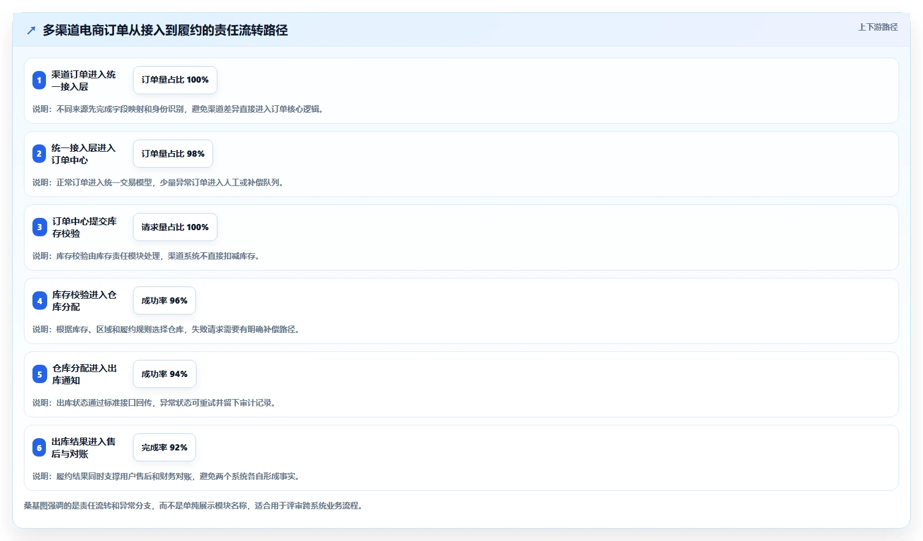The width and height of the screenshot is (923, 541).
Task: Select the 订单量占比 98% chip
Action: (173, 154)
